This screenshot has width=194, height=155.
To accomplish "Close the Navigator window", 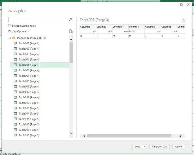I will [188, 5].
